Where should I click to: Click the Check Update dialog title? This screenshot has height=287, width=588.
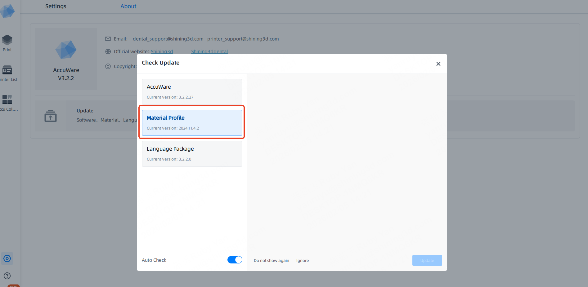(x=161, y=63)
